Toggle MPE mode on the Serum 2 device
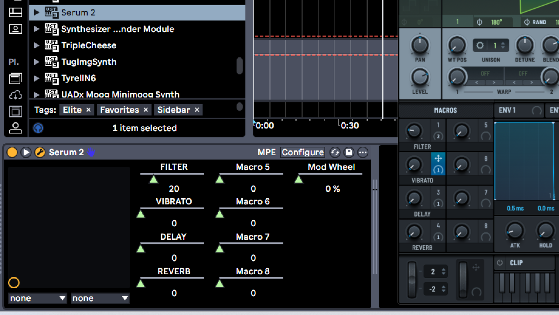Viewport: 559px width, 315px height. tap(267, 152)
